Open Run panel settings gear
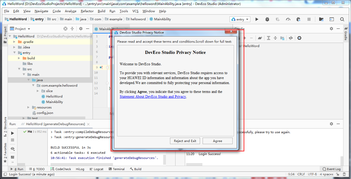 pyautogui.click(x=331, y=124)
